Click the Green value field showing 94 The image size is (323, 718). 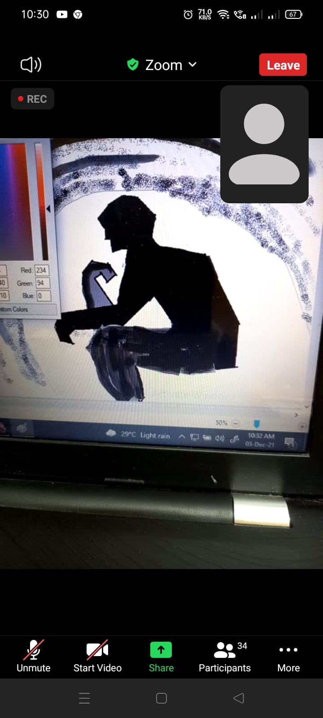pos(42,283)
